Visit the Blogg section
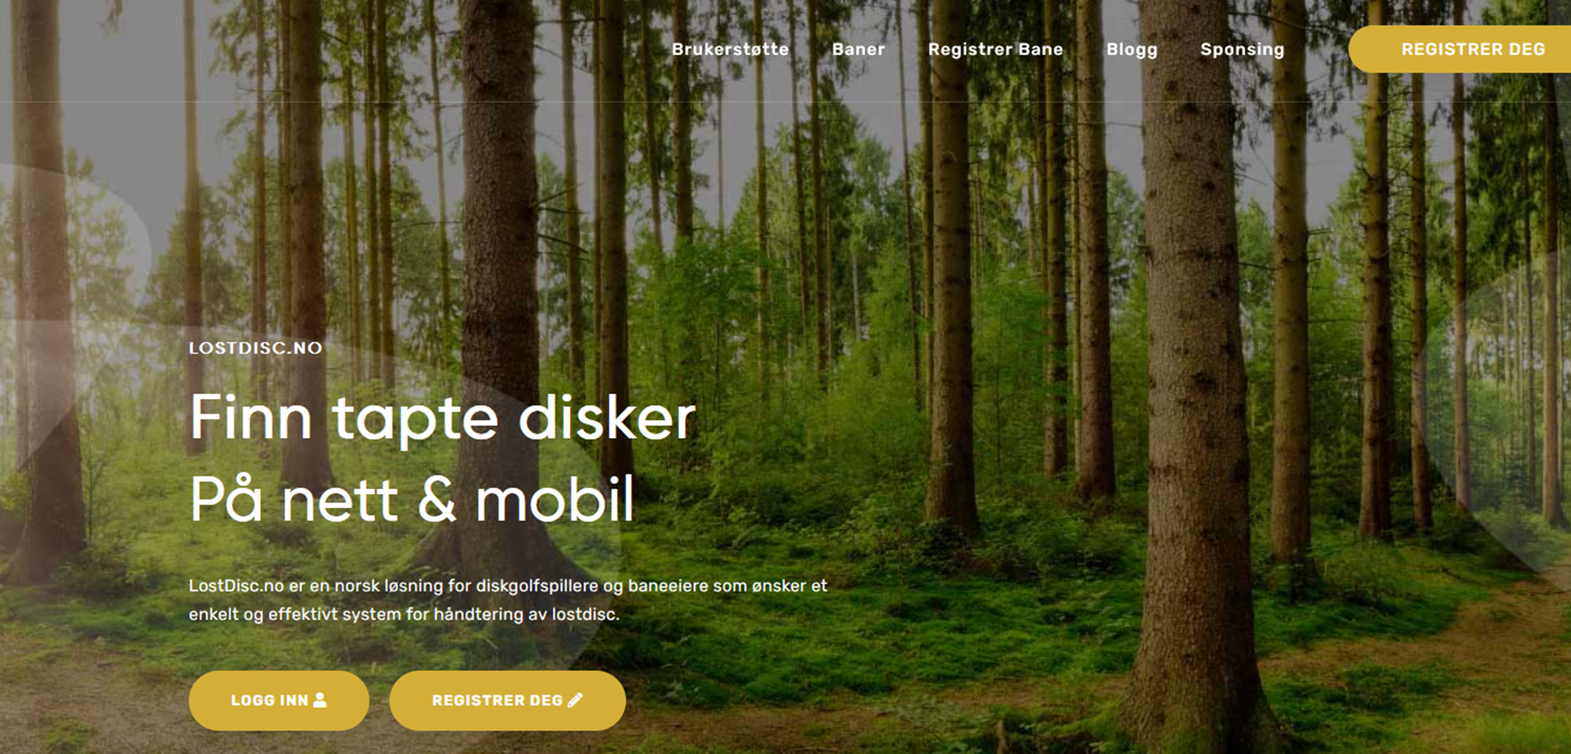Image resolution: width=1571 pixels, height=754 pixels. 1132,50
